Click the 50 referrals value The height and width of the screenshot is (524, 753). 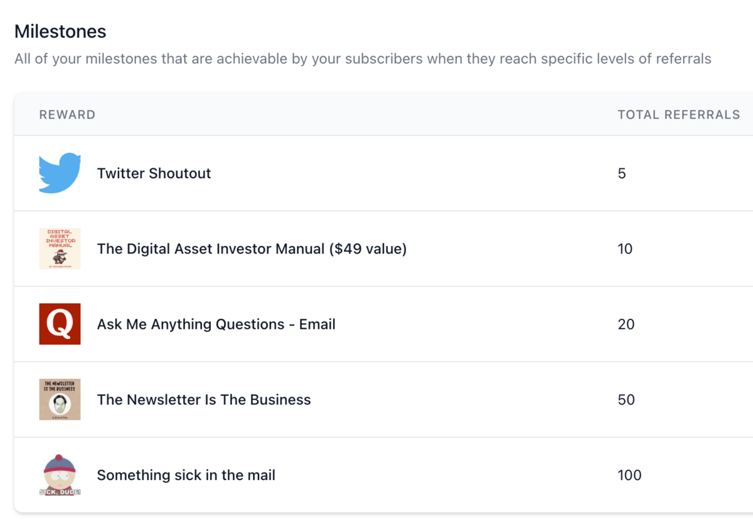coord(626,400)
